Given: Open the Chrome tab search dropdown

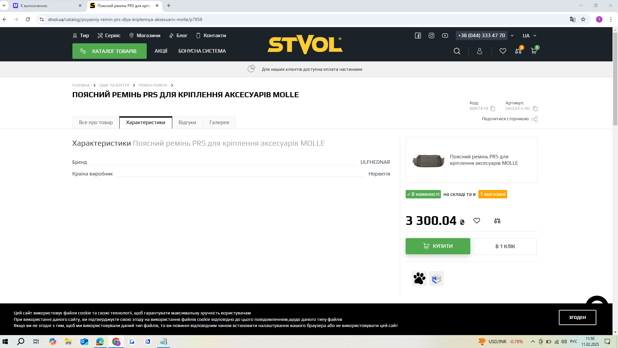Looking at the screenshot, I should click(x=4, y=5).
